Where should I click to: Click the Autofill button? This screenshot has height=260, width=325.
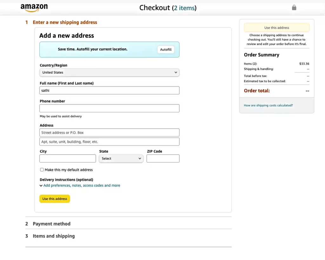166,49
